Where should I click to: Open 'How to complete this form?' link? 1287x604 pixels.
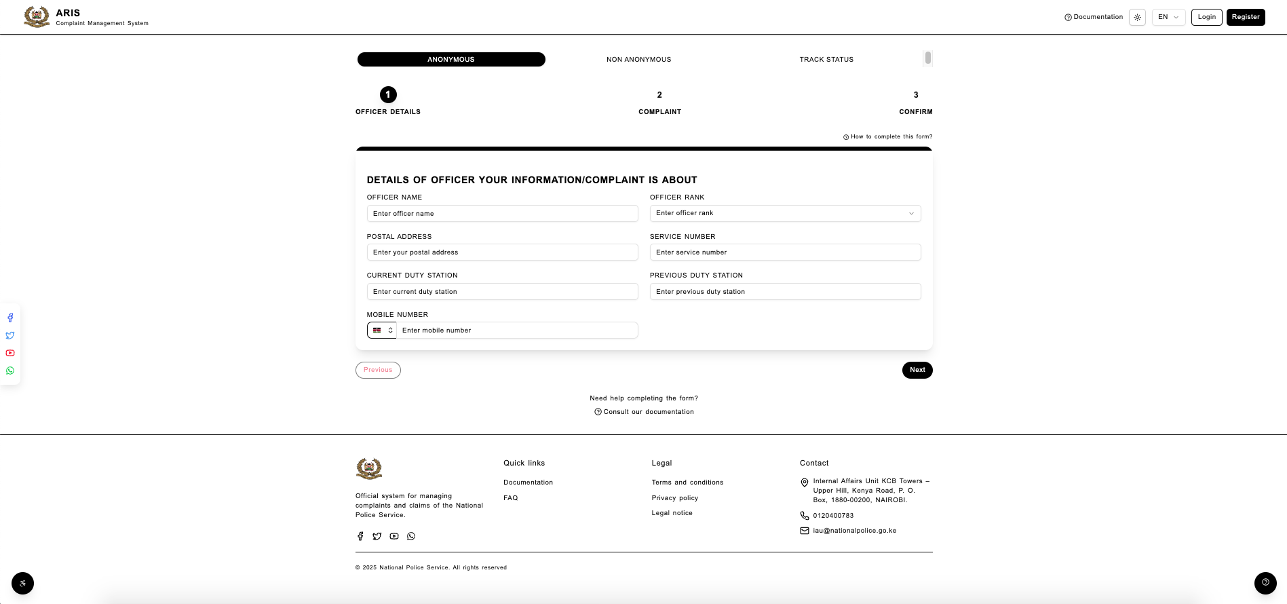(887, 136)
